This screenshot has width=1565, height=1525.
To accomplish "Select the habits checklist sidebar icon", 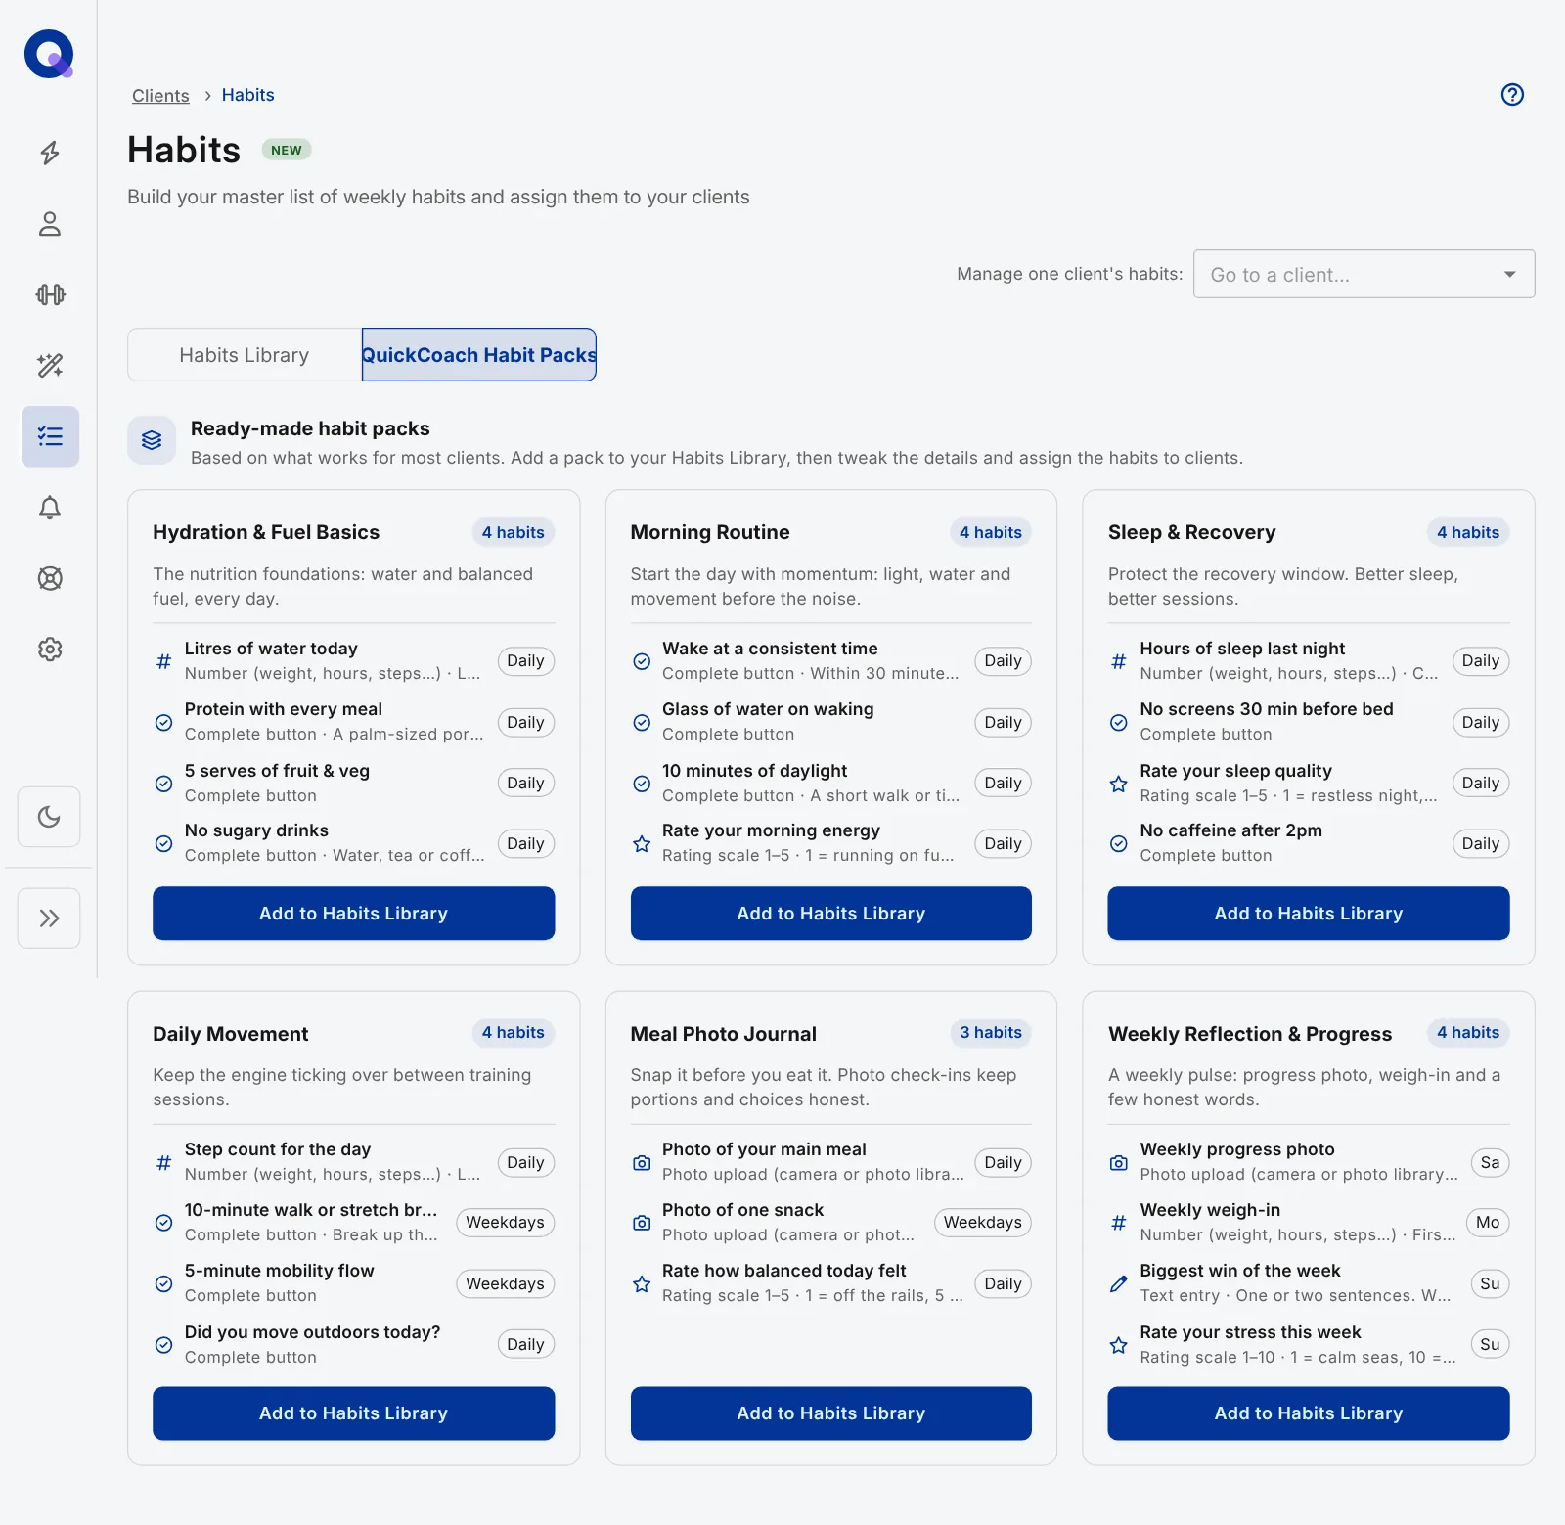I will (x=51, y=436).
